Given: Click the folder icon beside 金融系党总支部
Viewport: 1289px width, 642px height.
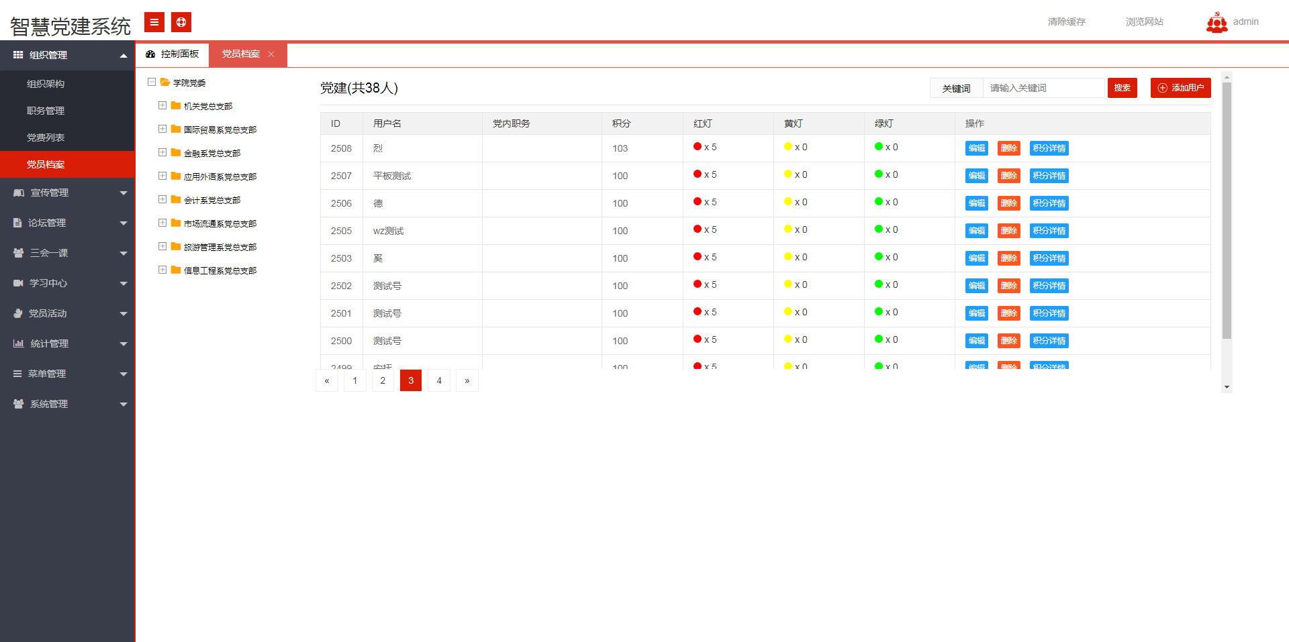Looking at the screenshot, I should [176, 153].
